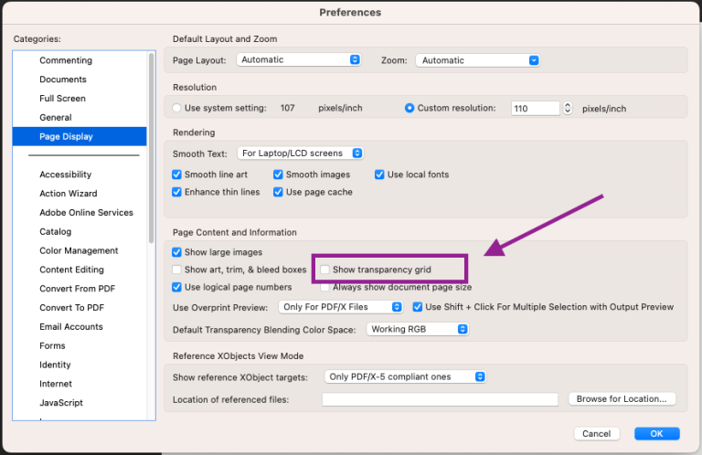
Task: Choose the General category
Action: tap(56, 117)
